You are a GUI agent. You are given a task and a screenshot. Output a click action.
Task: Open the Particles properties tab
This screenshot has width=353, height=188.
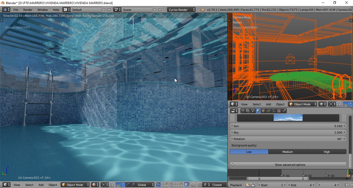(284, 111)
